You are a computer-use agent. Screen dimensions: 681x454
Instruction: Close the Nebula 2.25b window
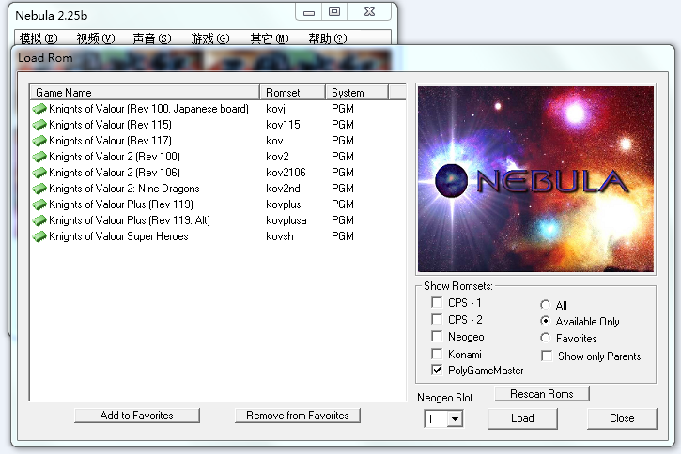click(369, 12)
